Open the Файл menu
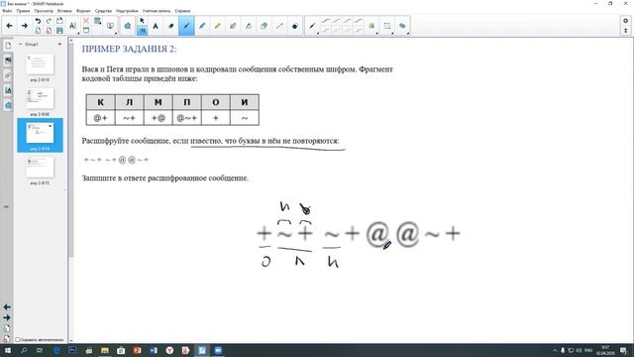634x357 pixels. click(7, 11)
